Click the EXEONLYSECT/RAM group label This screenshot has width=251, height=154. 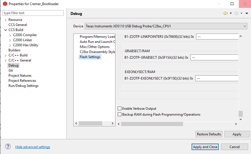click(140, 72)
